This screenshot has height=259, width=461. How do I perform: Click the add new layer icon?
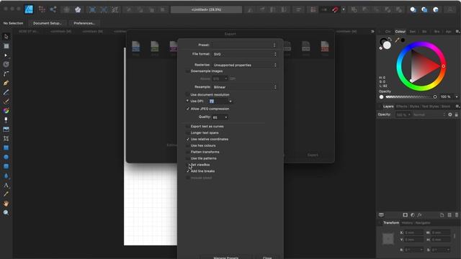[442, 215]
